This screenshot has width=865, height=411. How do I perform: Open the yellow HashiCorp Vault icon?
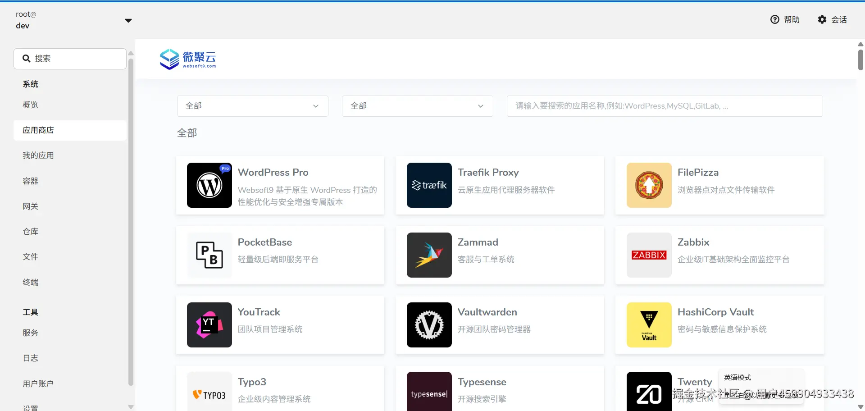(649, 325)
